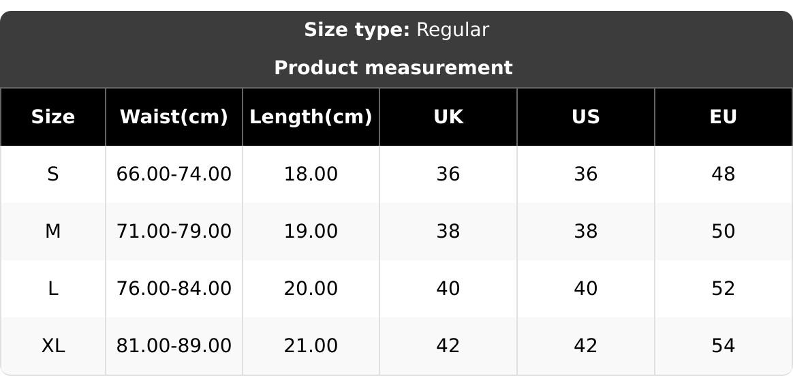Click EU size 48 cell
The height and width of the screenshot is (376, 793).
tap(724, 174)
